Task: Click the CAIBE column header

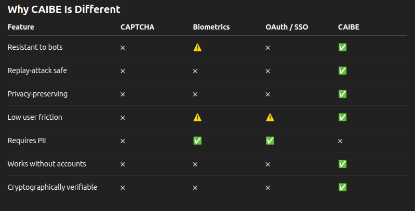Action: (x=349, y=27)
